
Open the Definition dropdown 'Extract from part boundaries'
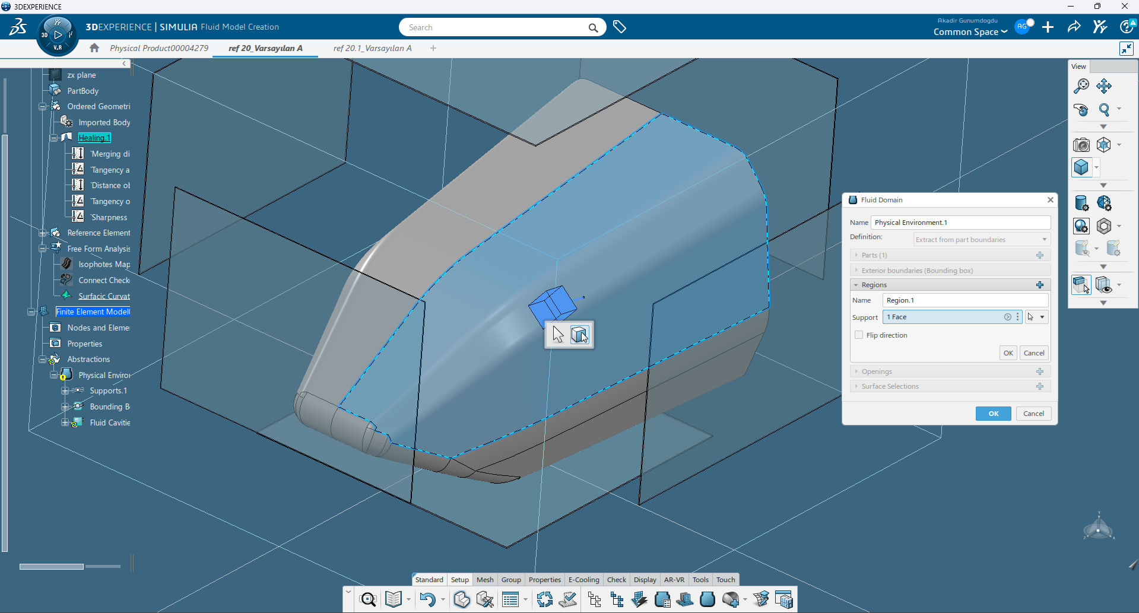(x=982, y=240)
